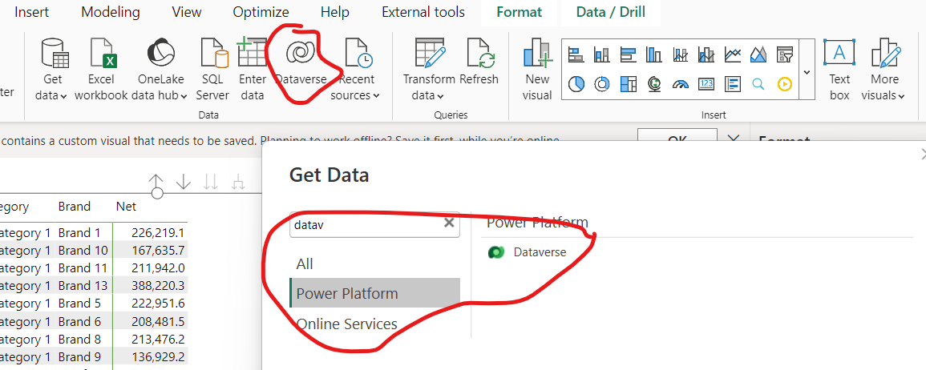Image resolution: width=926 pixels, height=370 pixels.
Task: Insert a slicer visual with funnel icon
Action: [784, 55]
